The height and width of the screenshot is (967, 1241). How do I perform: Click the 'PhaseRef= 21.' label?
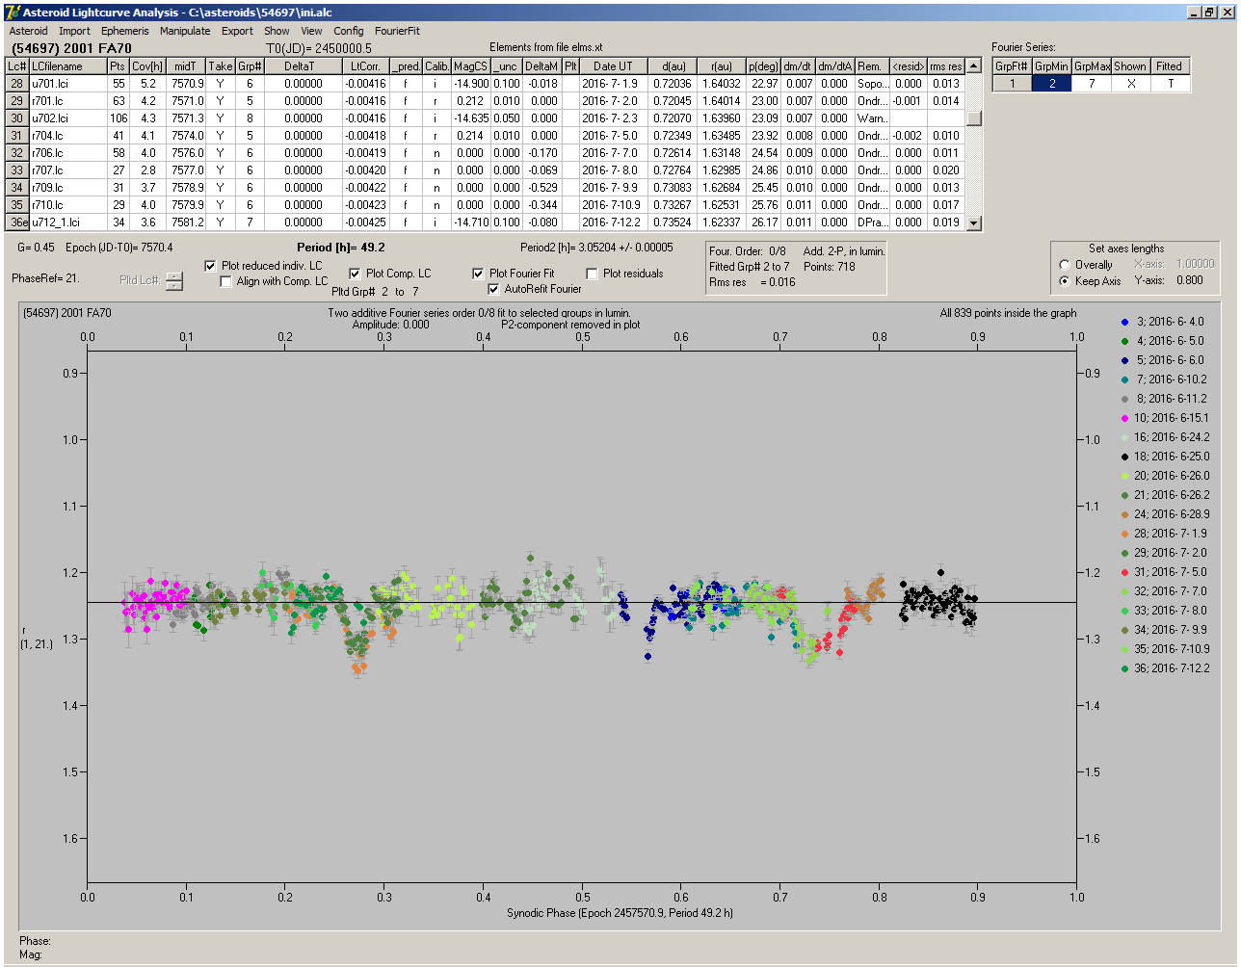coord(46,277)
